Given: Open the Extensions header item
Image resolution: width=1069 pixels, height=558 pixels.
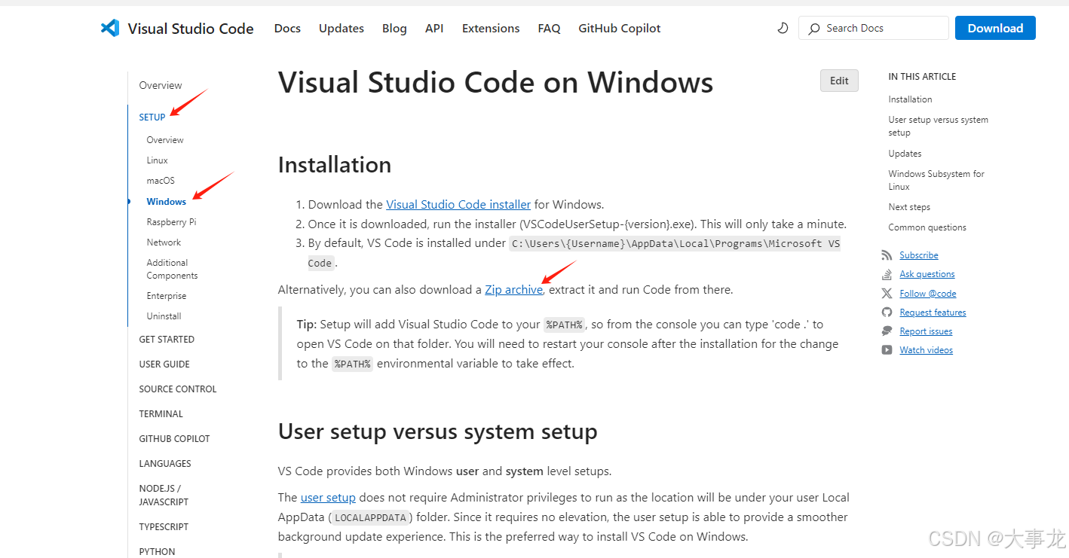Looking at the screenshot, I should click(491, 29).
